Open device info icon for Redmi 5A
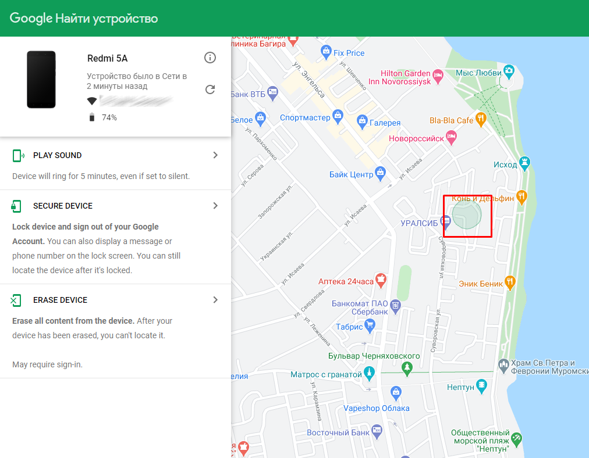 [x=210, y=58]
